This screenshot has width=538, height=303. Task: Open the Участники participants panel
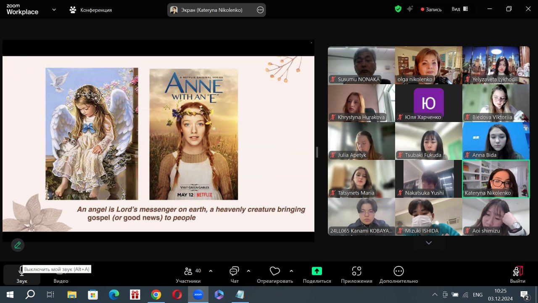[188, 275]
